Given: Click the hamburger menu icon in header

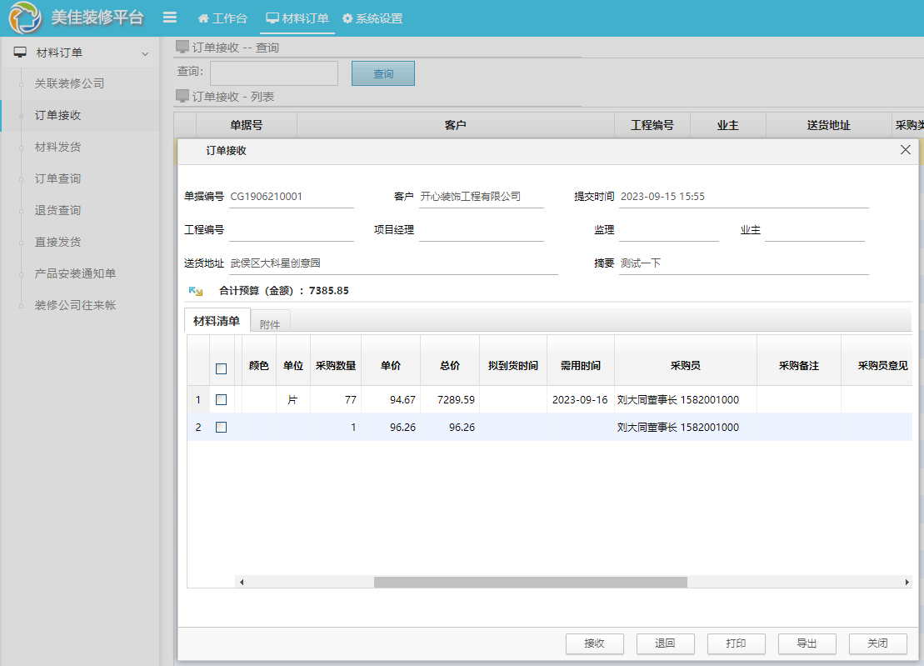Looking at the screenshot, I should tap(169, 18).
